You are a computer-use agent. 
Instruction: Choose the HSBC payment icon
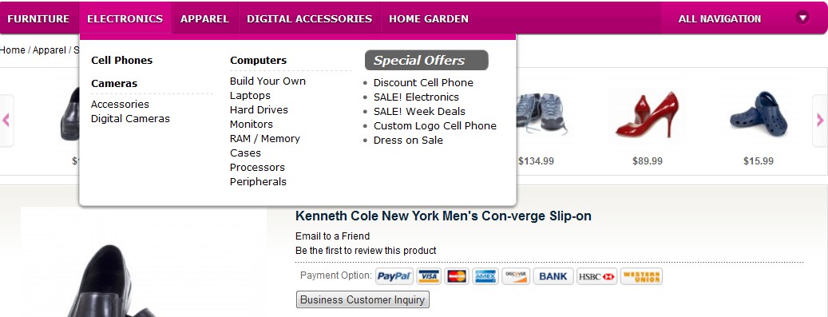[596, 276]
